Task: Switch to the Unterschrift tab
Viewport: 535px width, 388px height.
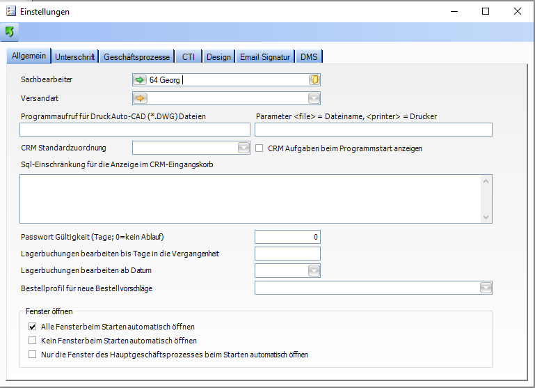Action: click(74, 57)
